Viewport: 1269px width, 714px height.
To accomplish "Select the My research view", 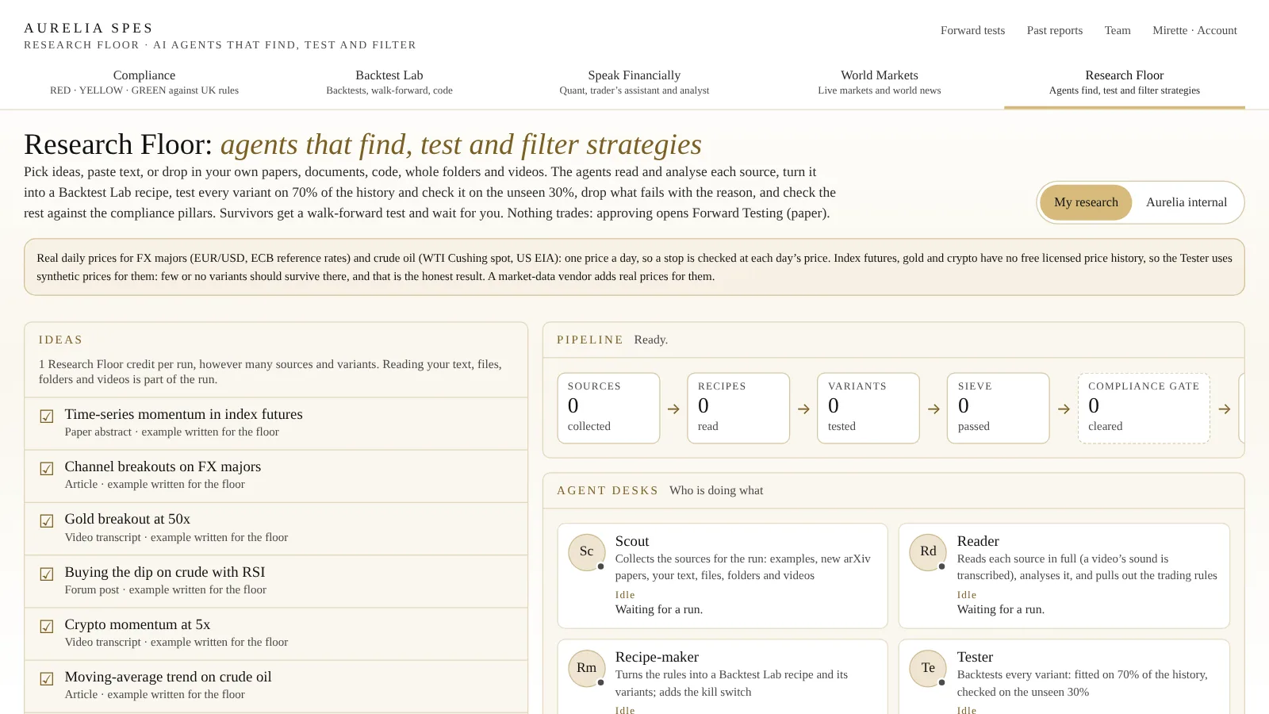I will click(1086, 202).
